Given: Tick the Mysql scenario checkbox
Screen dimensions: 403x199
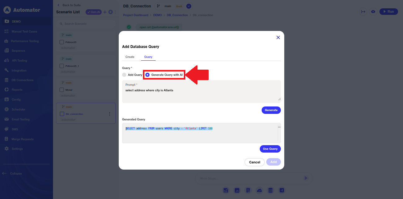Looking at the screenshot, I should pyautogui.click(x=62, y=90).
